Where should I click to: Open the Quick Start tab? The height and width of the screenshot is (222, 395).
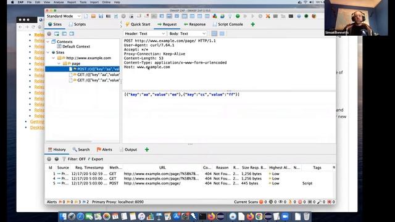[x=138, y=25]
